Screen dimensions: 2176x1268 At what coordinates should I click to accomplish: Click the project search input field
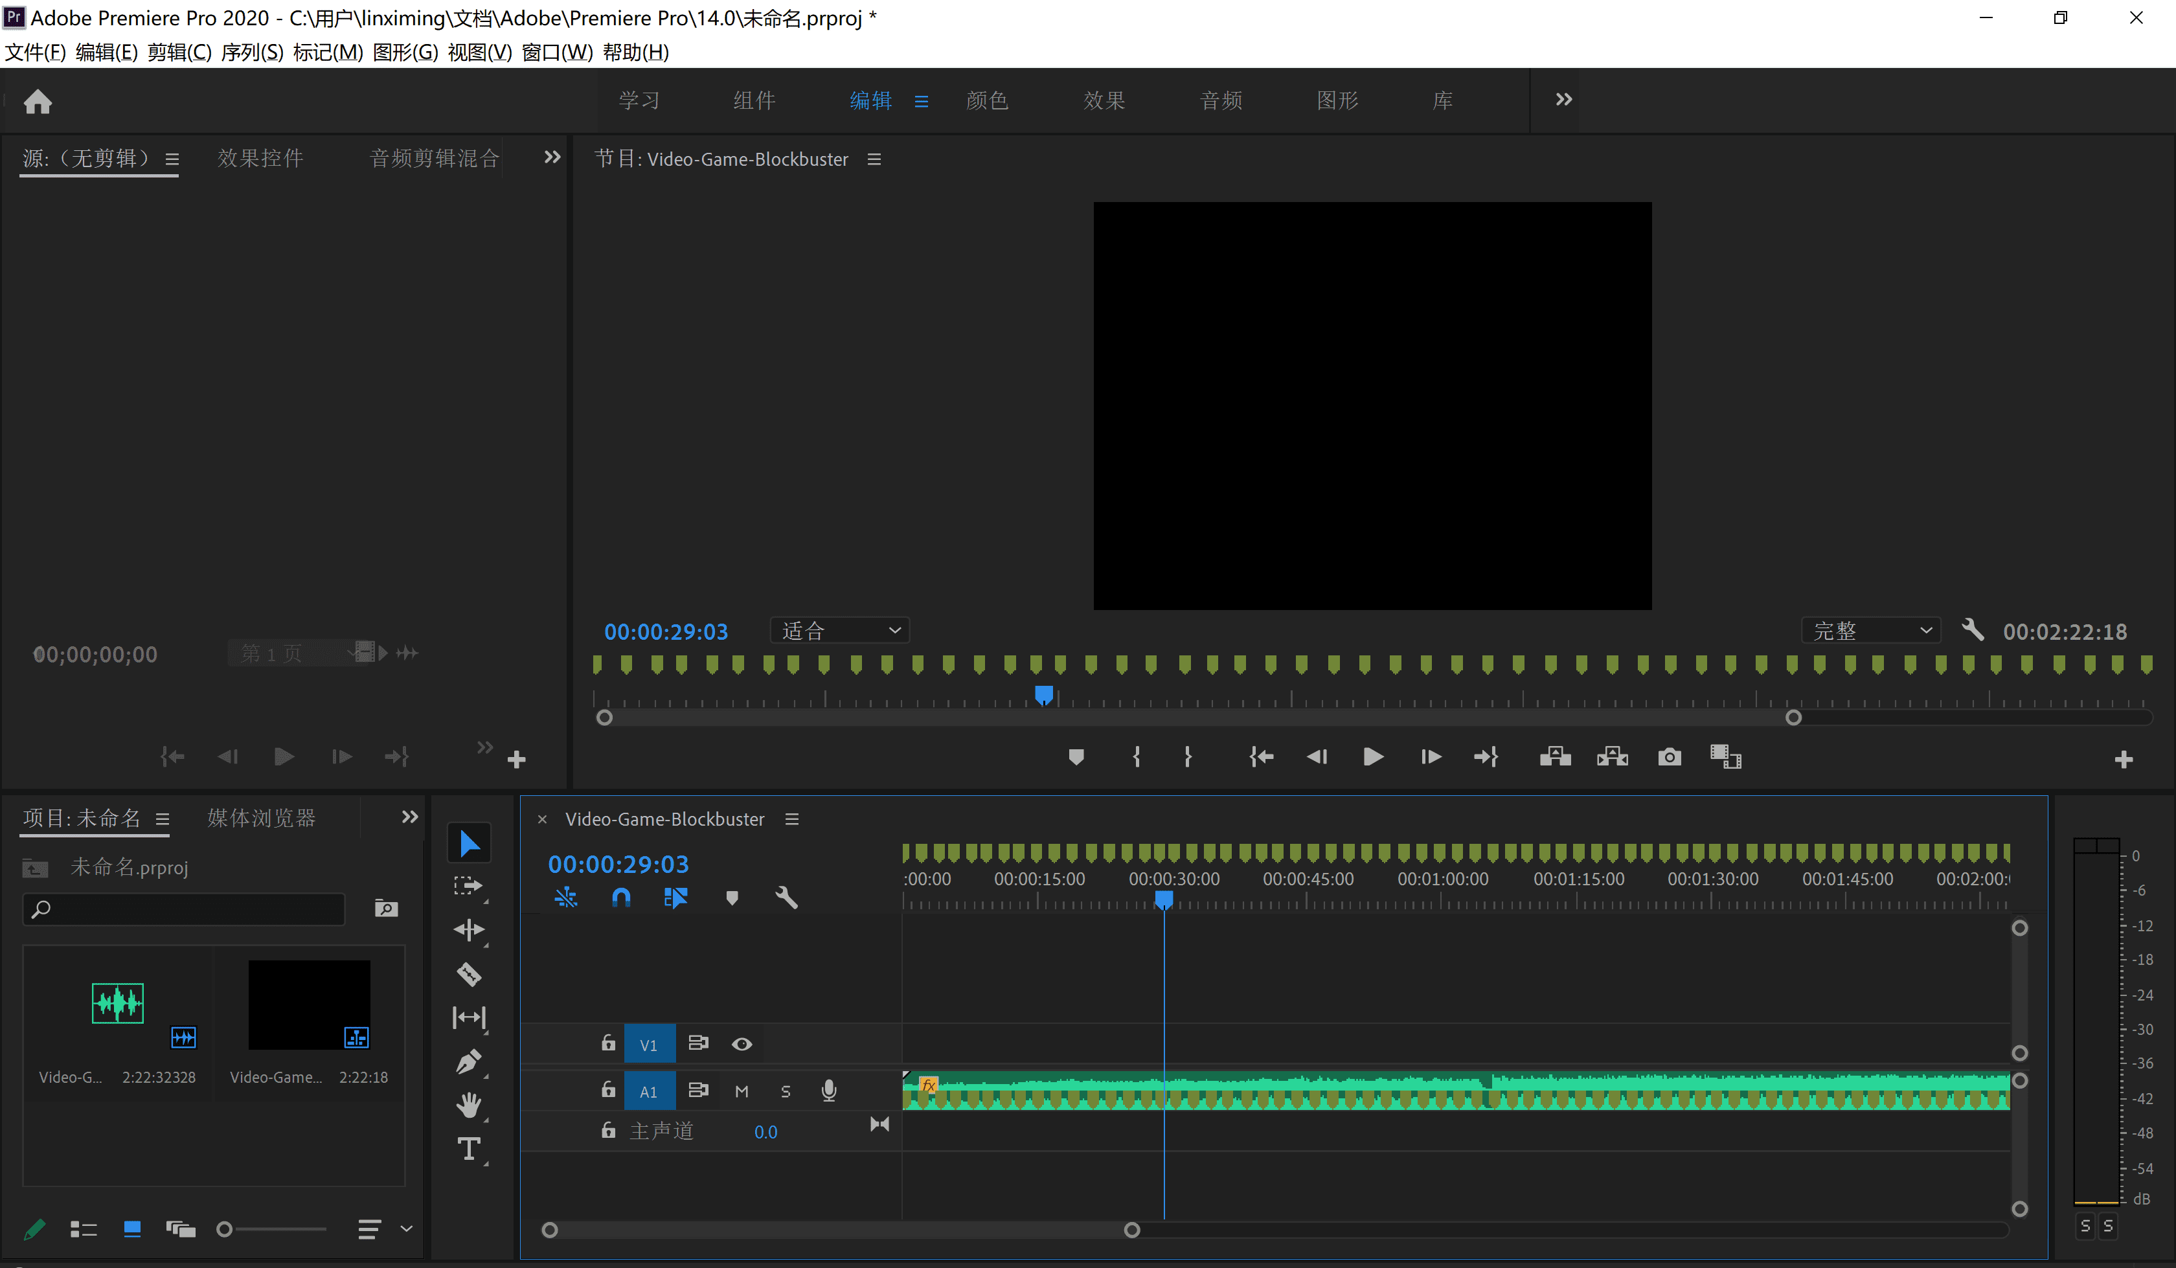coord(184,909)
